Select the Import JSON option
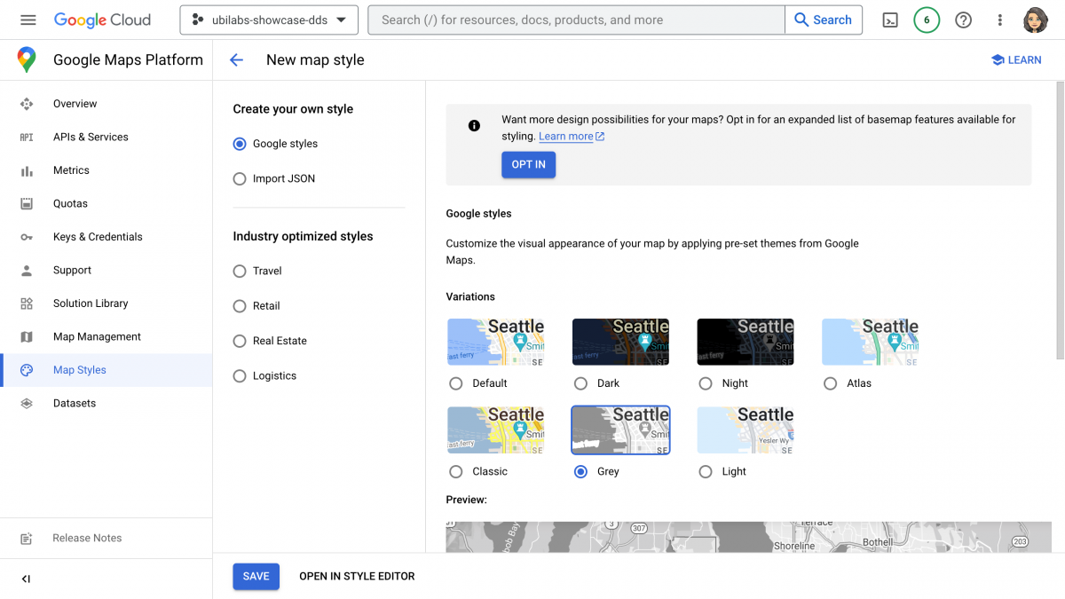Viewport: 1065px width, 599px height. point(239,178)
